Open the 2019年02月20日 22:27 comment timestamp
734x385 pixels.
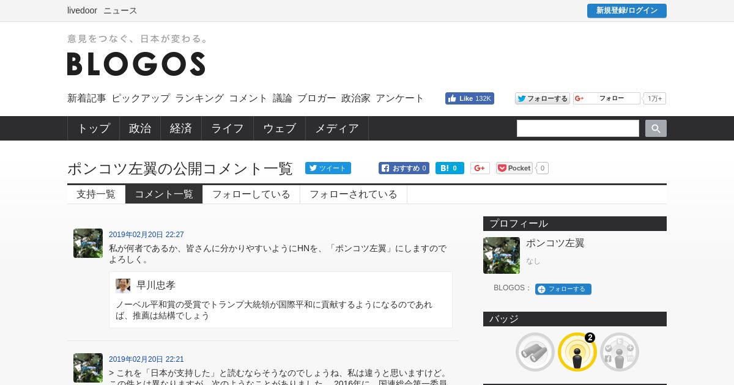[146, 235]
